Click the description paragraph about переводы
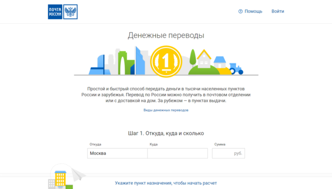 coord(166,95)
